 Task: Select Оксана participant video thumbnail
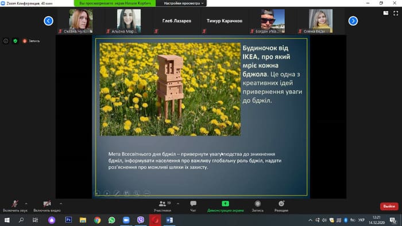pos(80,21)
